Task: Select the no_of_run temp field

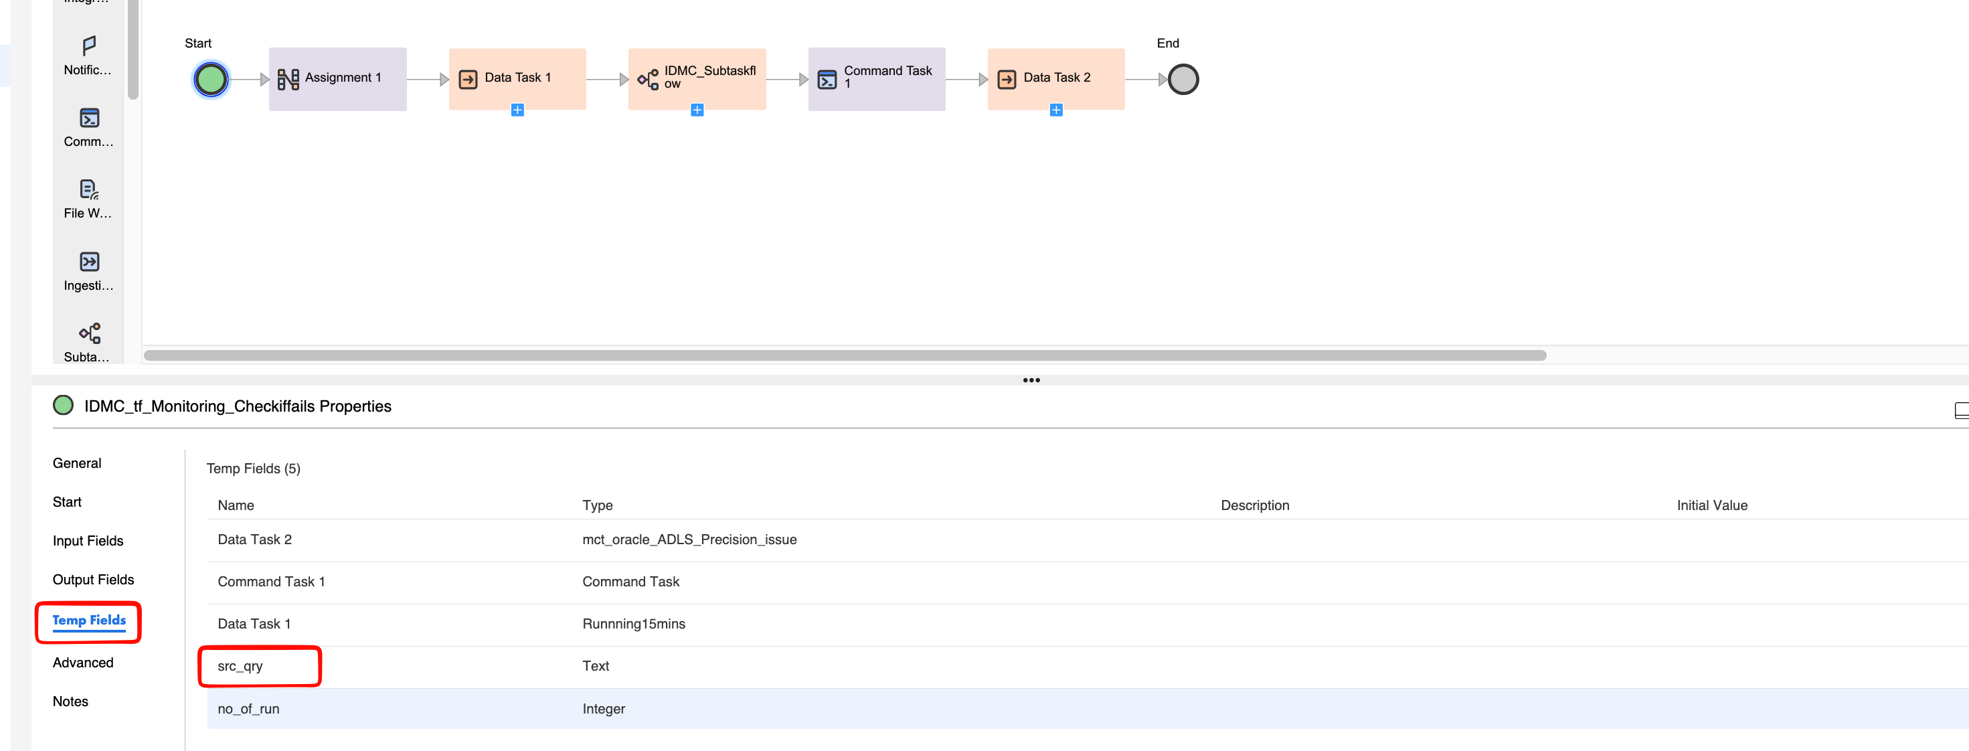Action: tap(248, 709)
